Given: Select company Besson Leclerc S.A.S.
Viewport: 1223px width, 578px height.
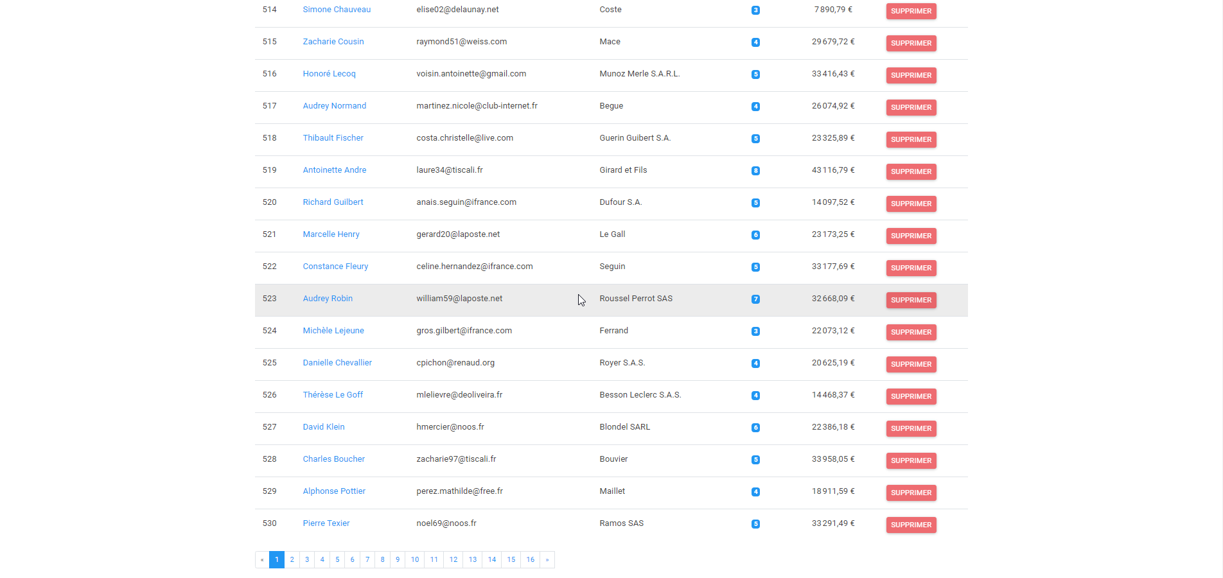Looking at the screenshot, I should 640,395.
